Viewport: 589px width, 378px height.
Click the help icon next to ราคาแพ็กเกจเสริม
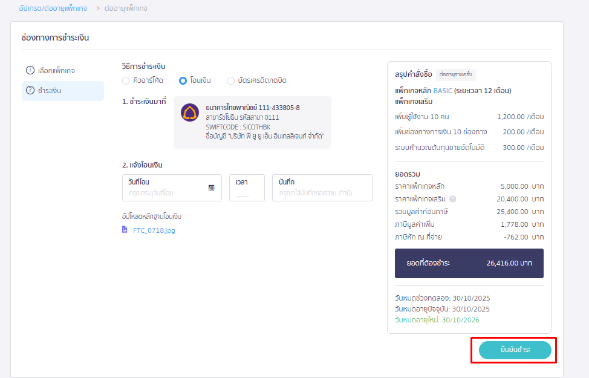452,199
